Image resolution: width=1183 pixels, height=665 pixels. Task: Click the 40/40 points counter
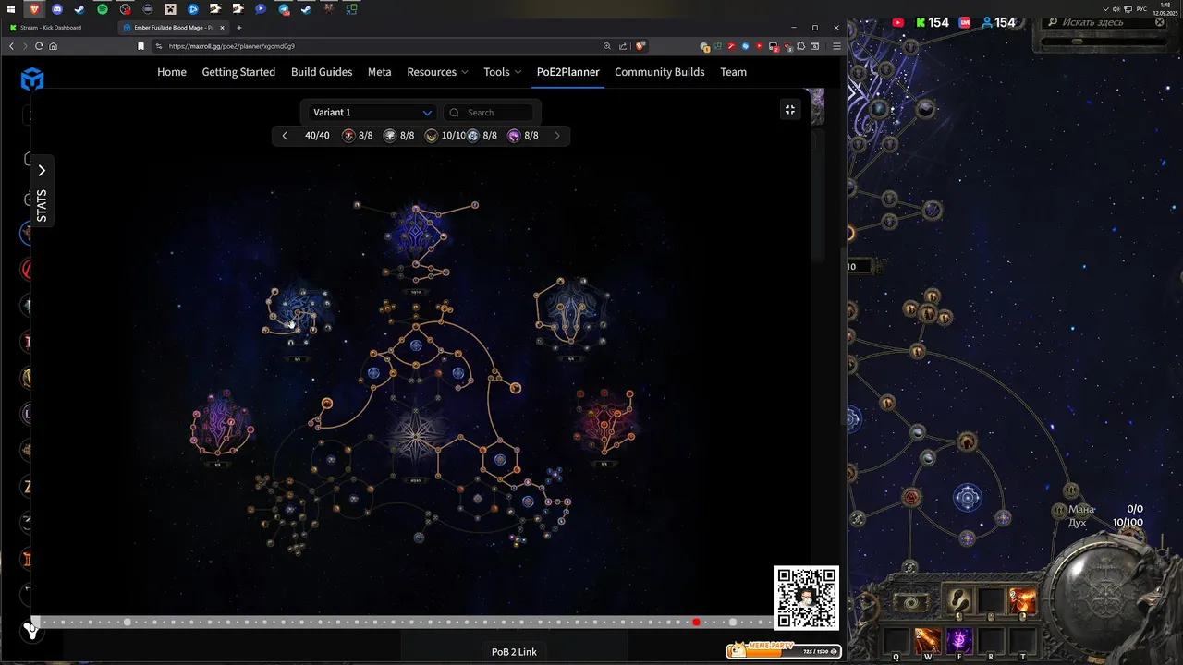[x=317, y=136]
